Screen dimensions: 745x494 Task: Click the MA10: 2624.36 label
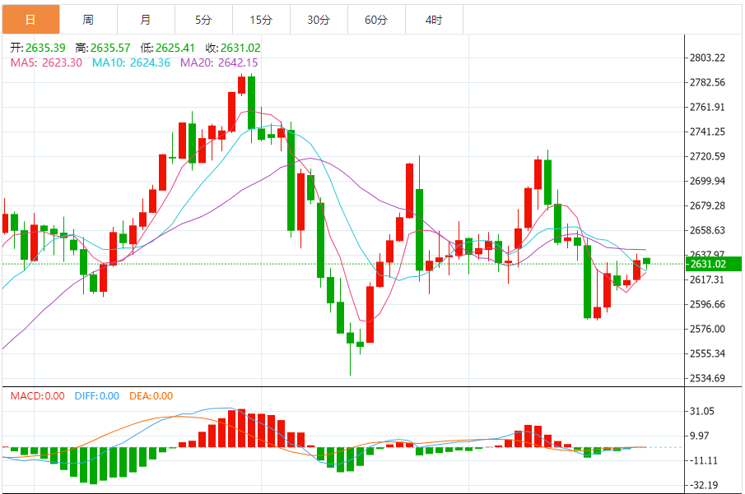point(131,62)
